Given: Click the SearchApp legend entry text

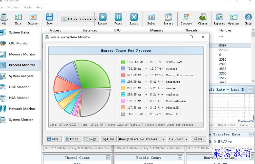Looking at the screenshot, I should click(173, 82).
